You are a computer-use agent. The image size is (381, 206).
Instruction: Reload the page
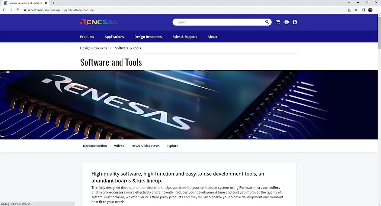click(17, 10)
